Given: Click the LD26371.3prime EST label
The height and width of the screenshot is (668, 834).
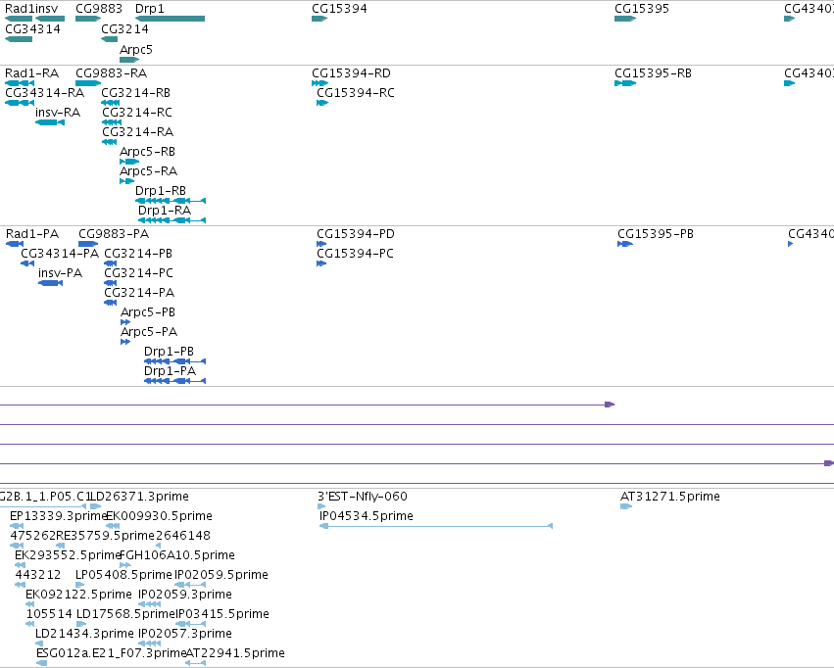Looking at the screenshot, I should [139, 497].
